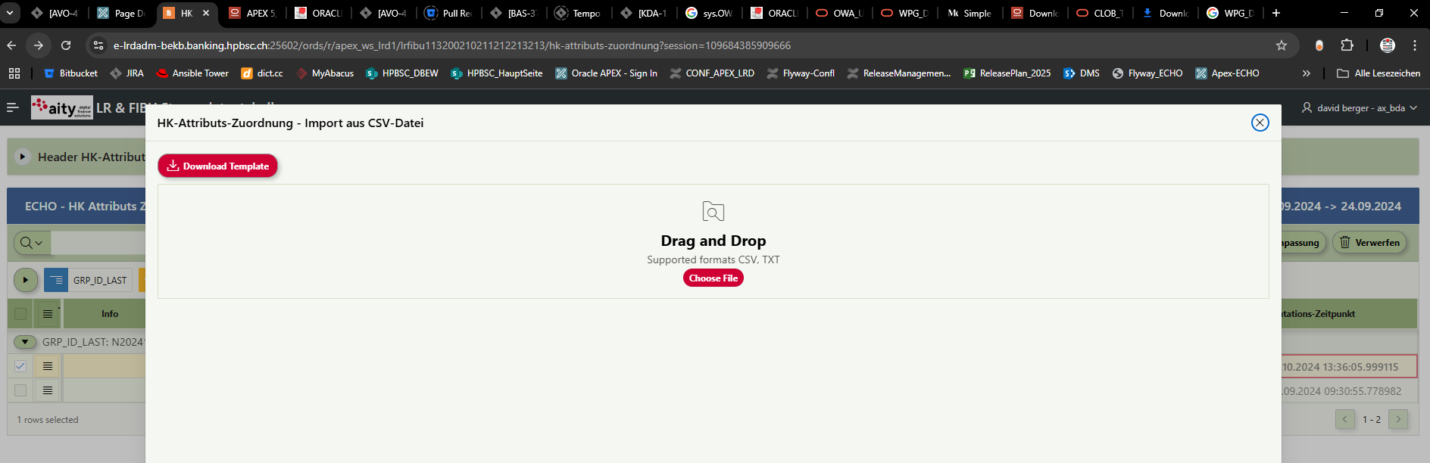The image size is (1430, 463).
Task: Open the JIRA bookmark
Action: coord(127,73)
